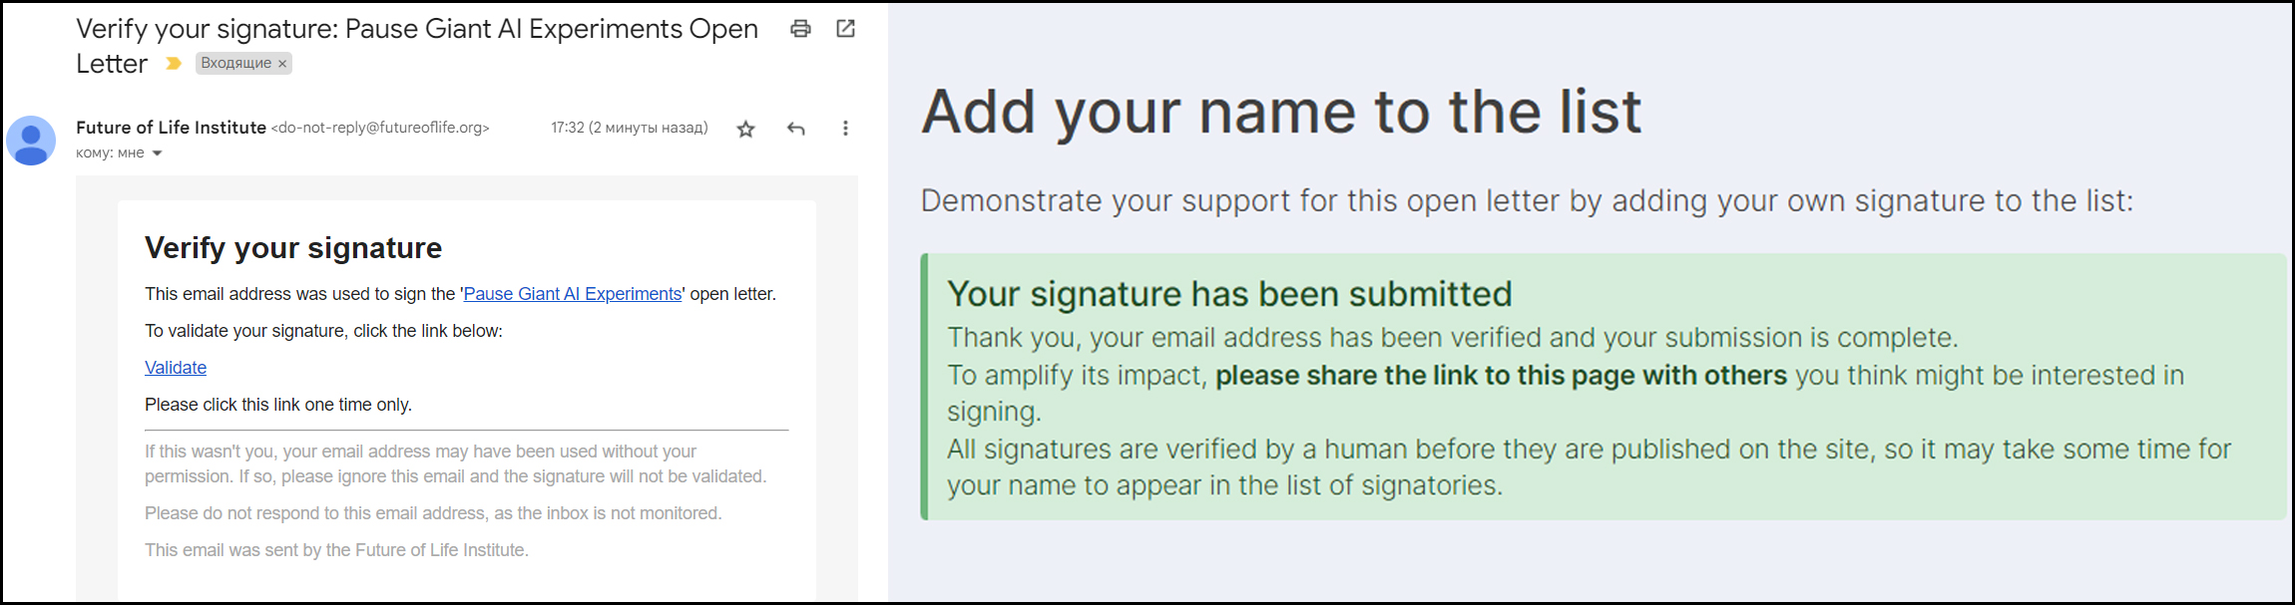Click the email subject title

[417, 46]
